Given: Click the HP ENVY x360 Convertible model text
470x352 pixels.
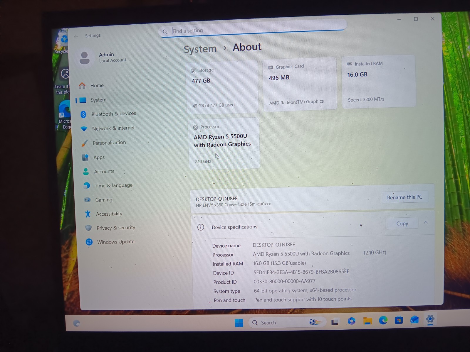Looking at the screenshot, I should point(233,204).
